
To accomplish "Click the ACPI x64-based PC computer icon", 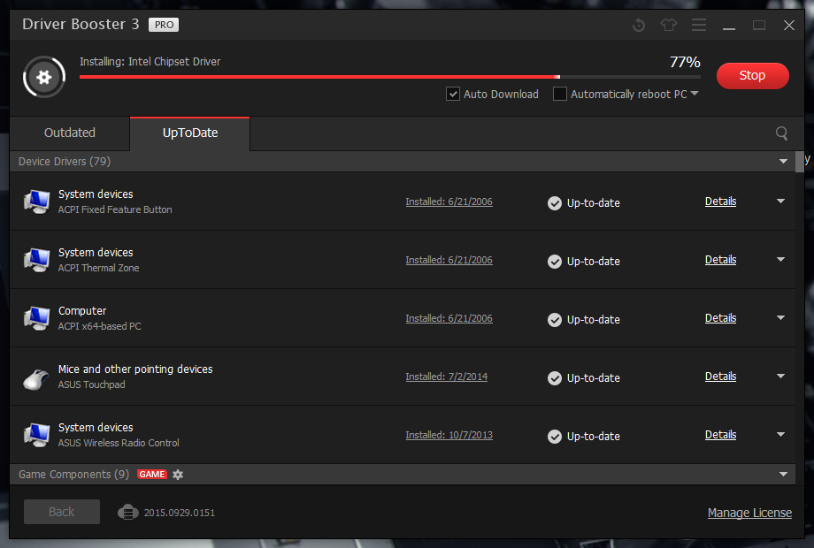I will click(x=36, y=318).
